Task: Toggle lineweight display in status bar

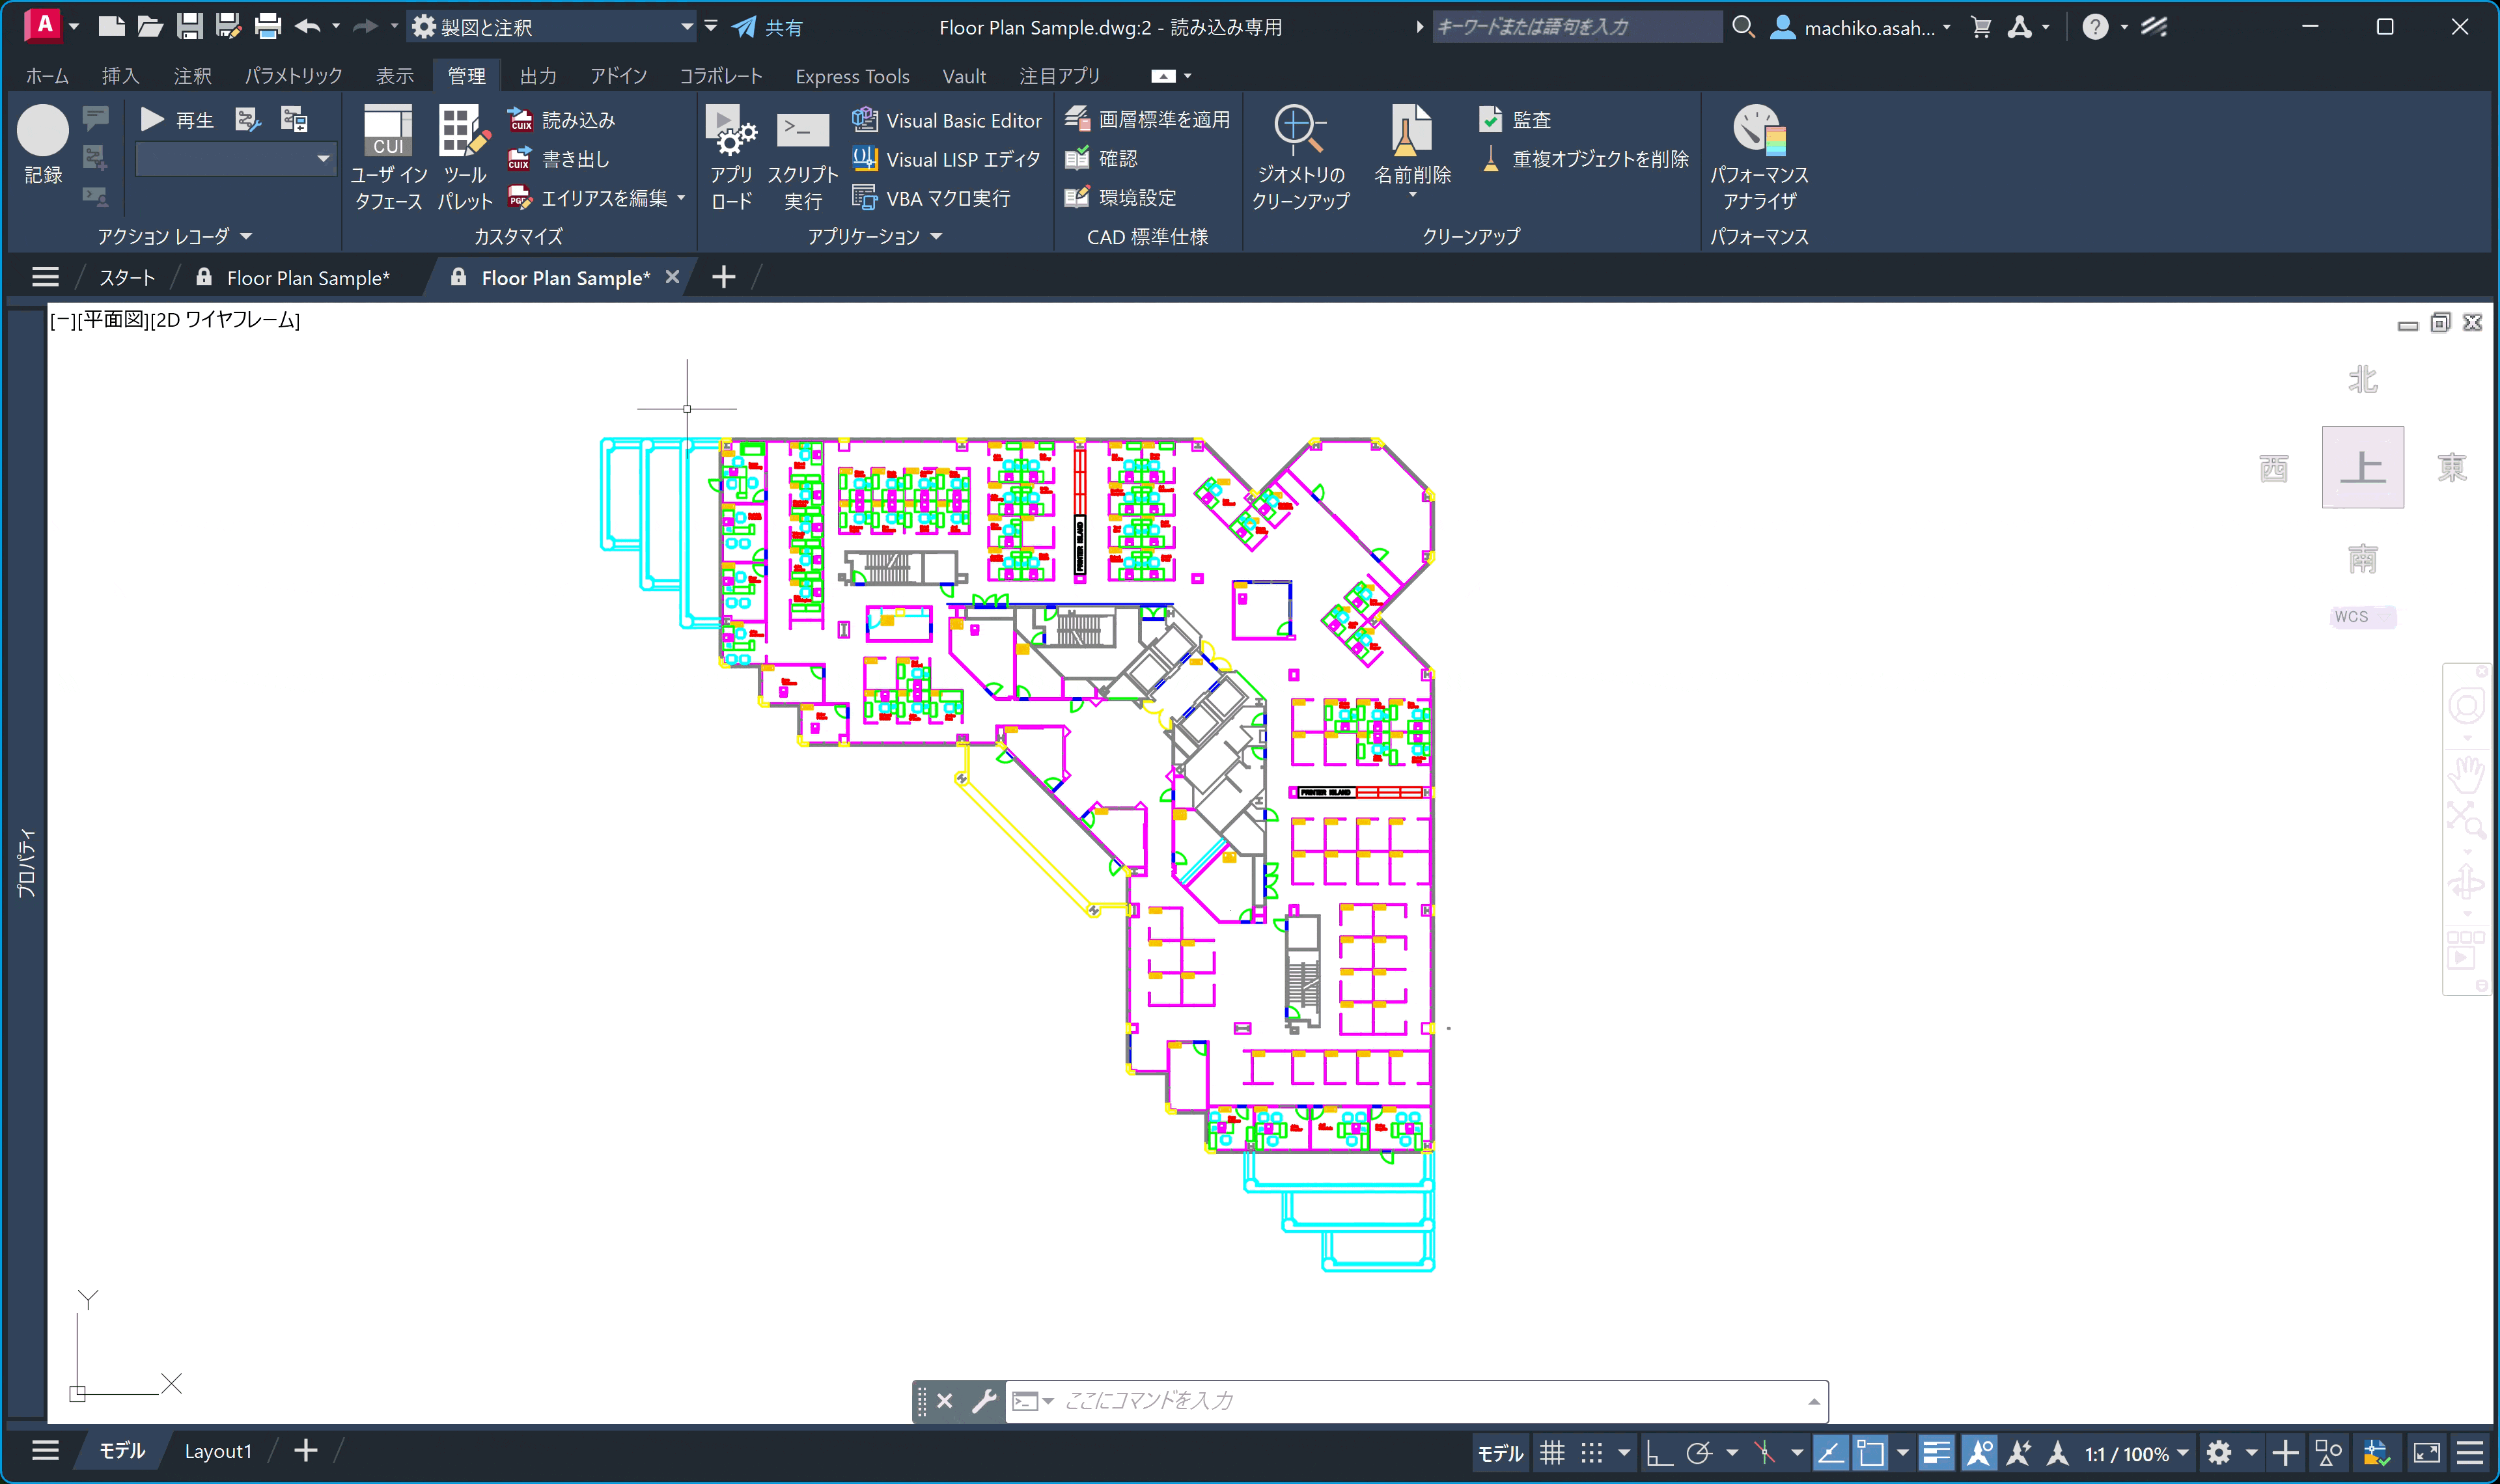Action: tap(1936, 1452)
